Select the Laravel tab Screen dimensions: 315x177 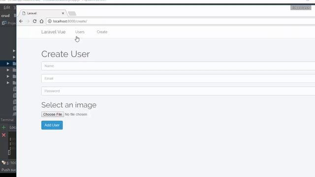pos(43,13)
